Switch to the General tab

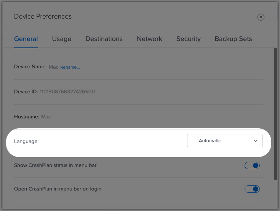click(26, 39)
